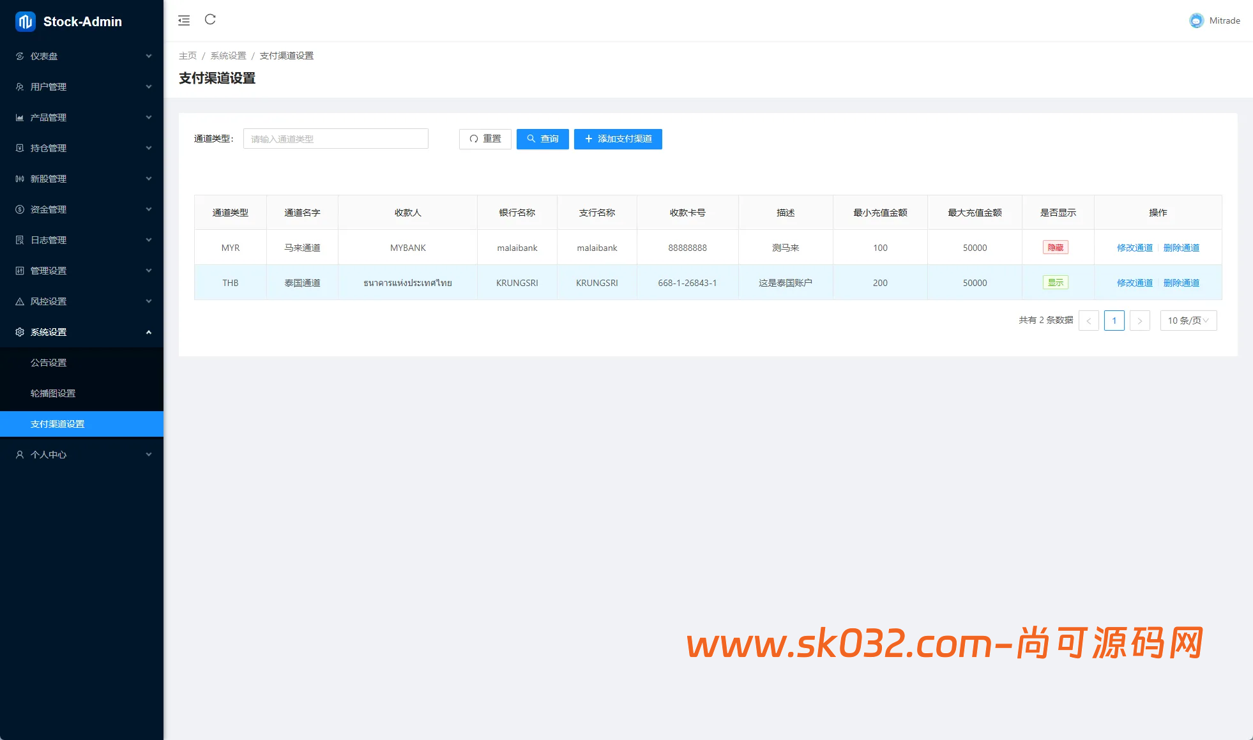
Task: Click the sidebar collapse menu icon
Action: pos(184,20)
